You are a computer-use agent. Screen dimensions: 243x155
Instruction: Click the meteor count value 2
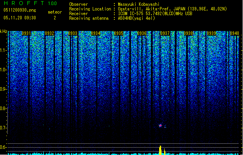click(55, 18)
